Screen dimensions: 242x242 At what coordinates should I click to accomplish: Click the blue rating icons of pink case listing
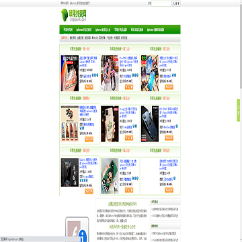(136, 75)
